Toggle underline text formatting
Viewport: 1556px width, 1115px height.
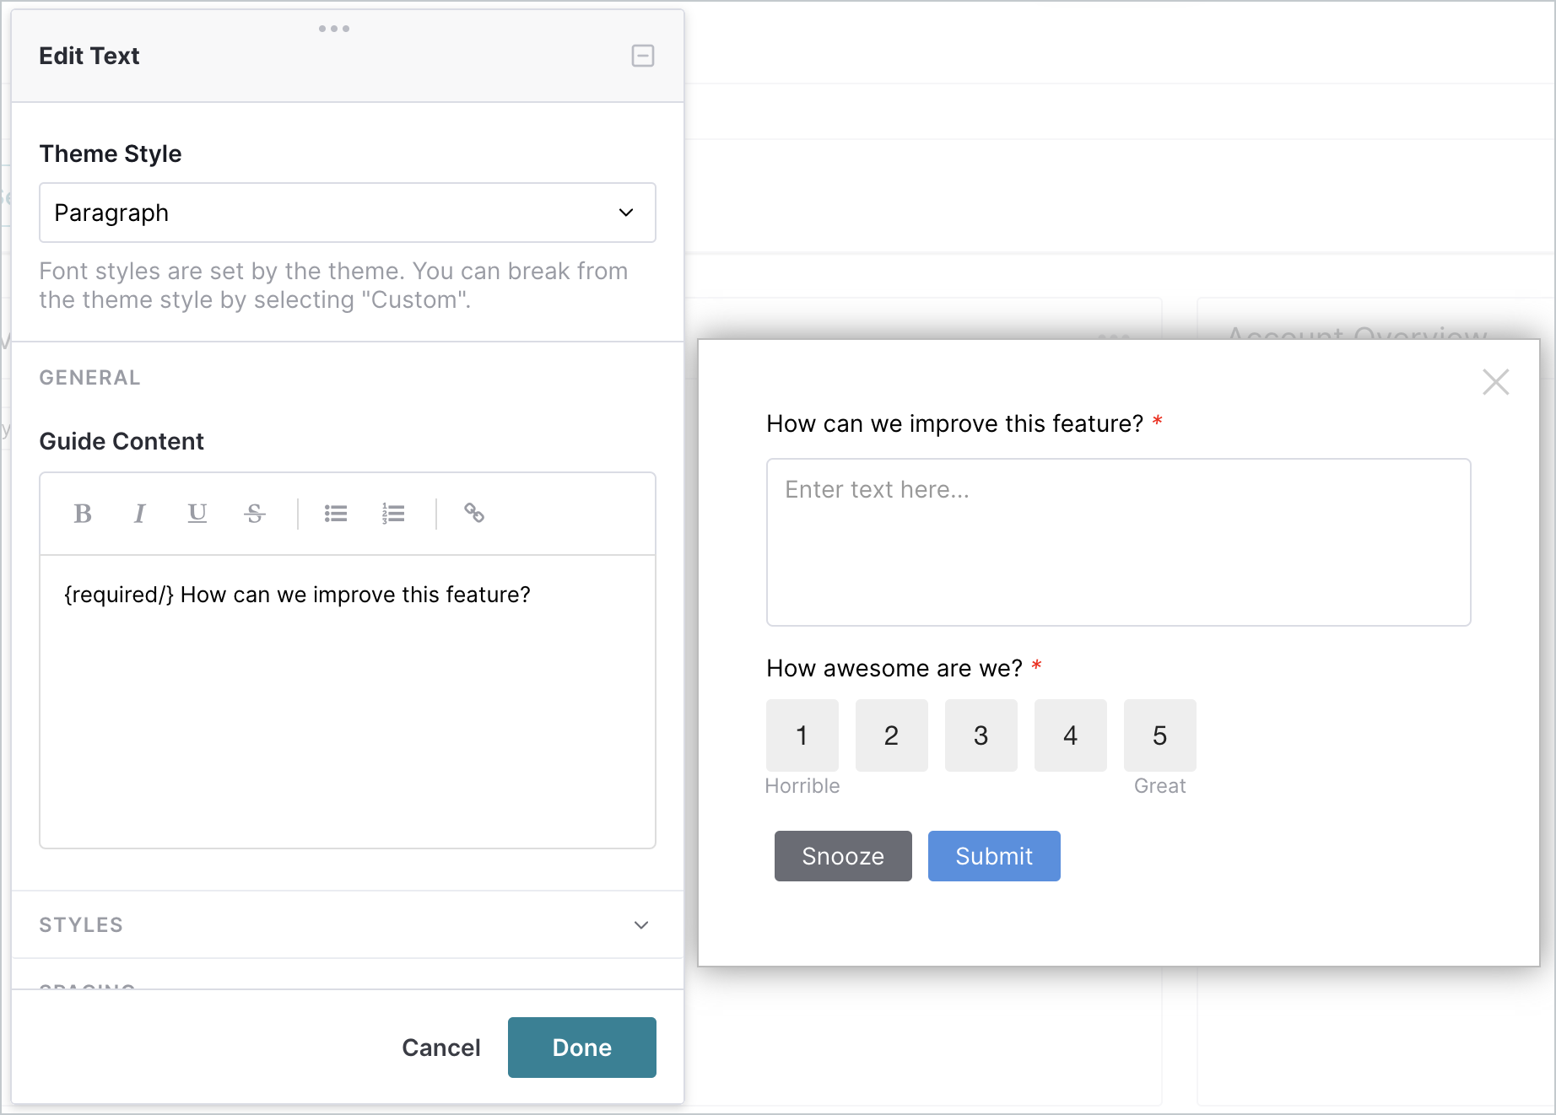click(x=197, y=513)
